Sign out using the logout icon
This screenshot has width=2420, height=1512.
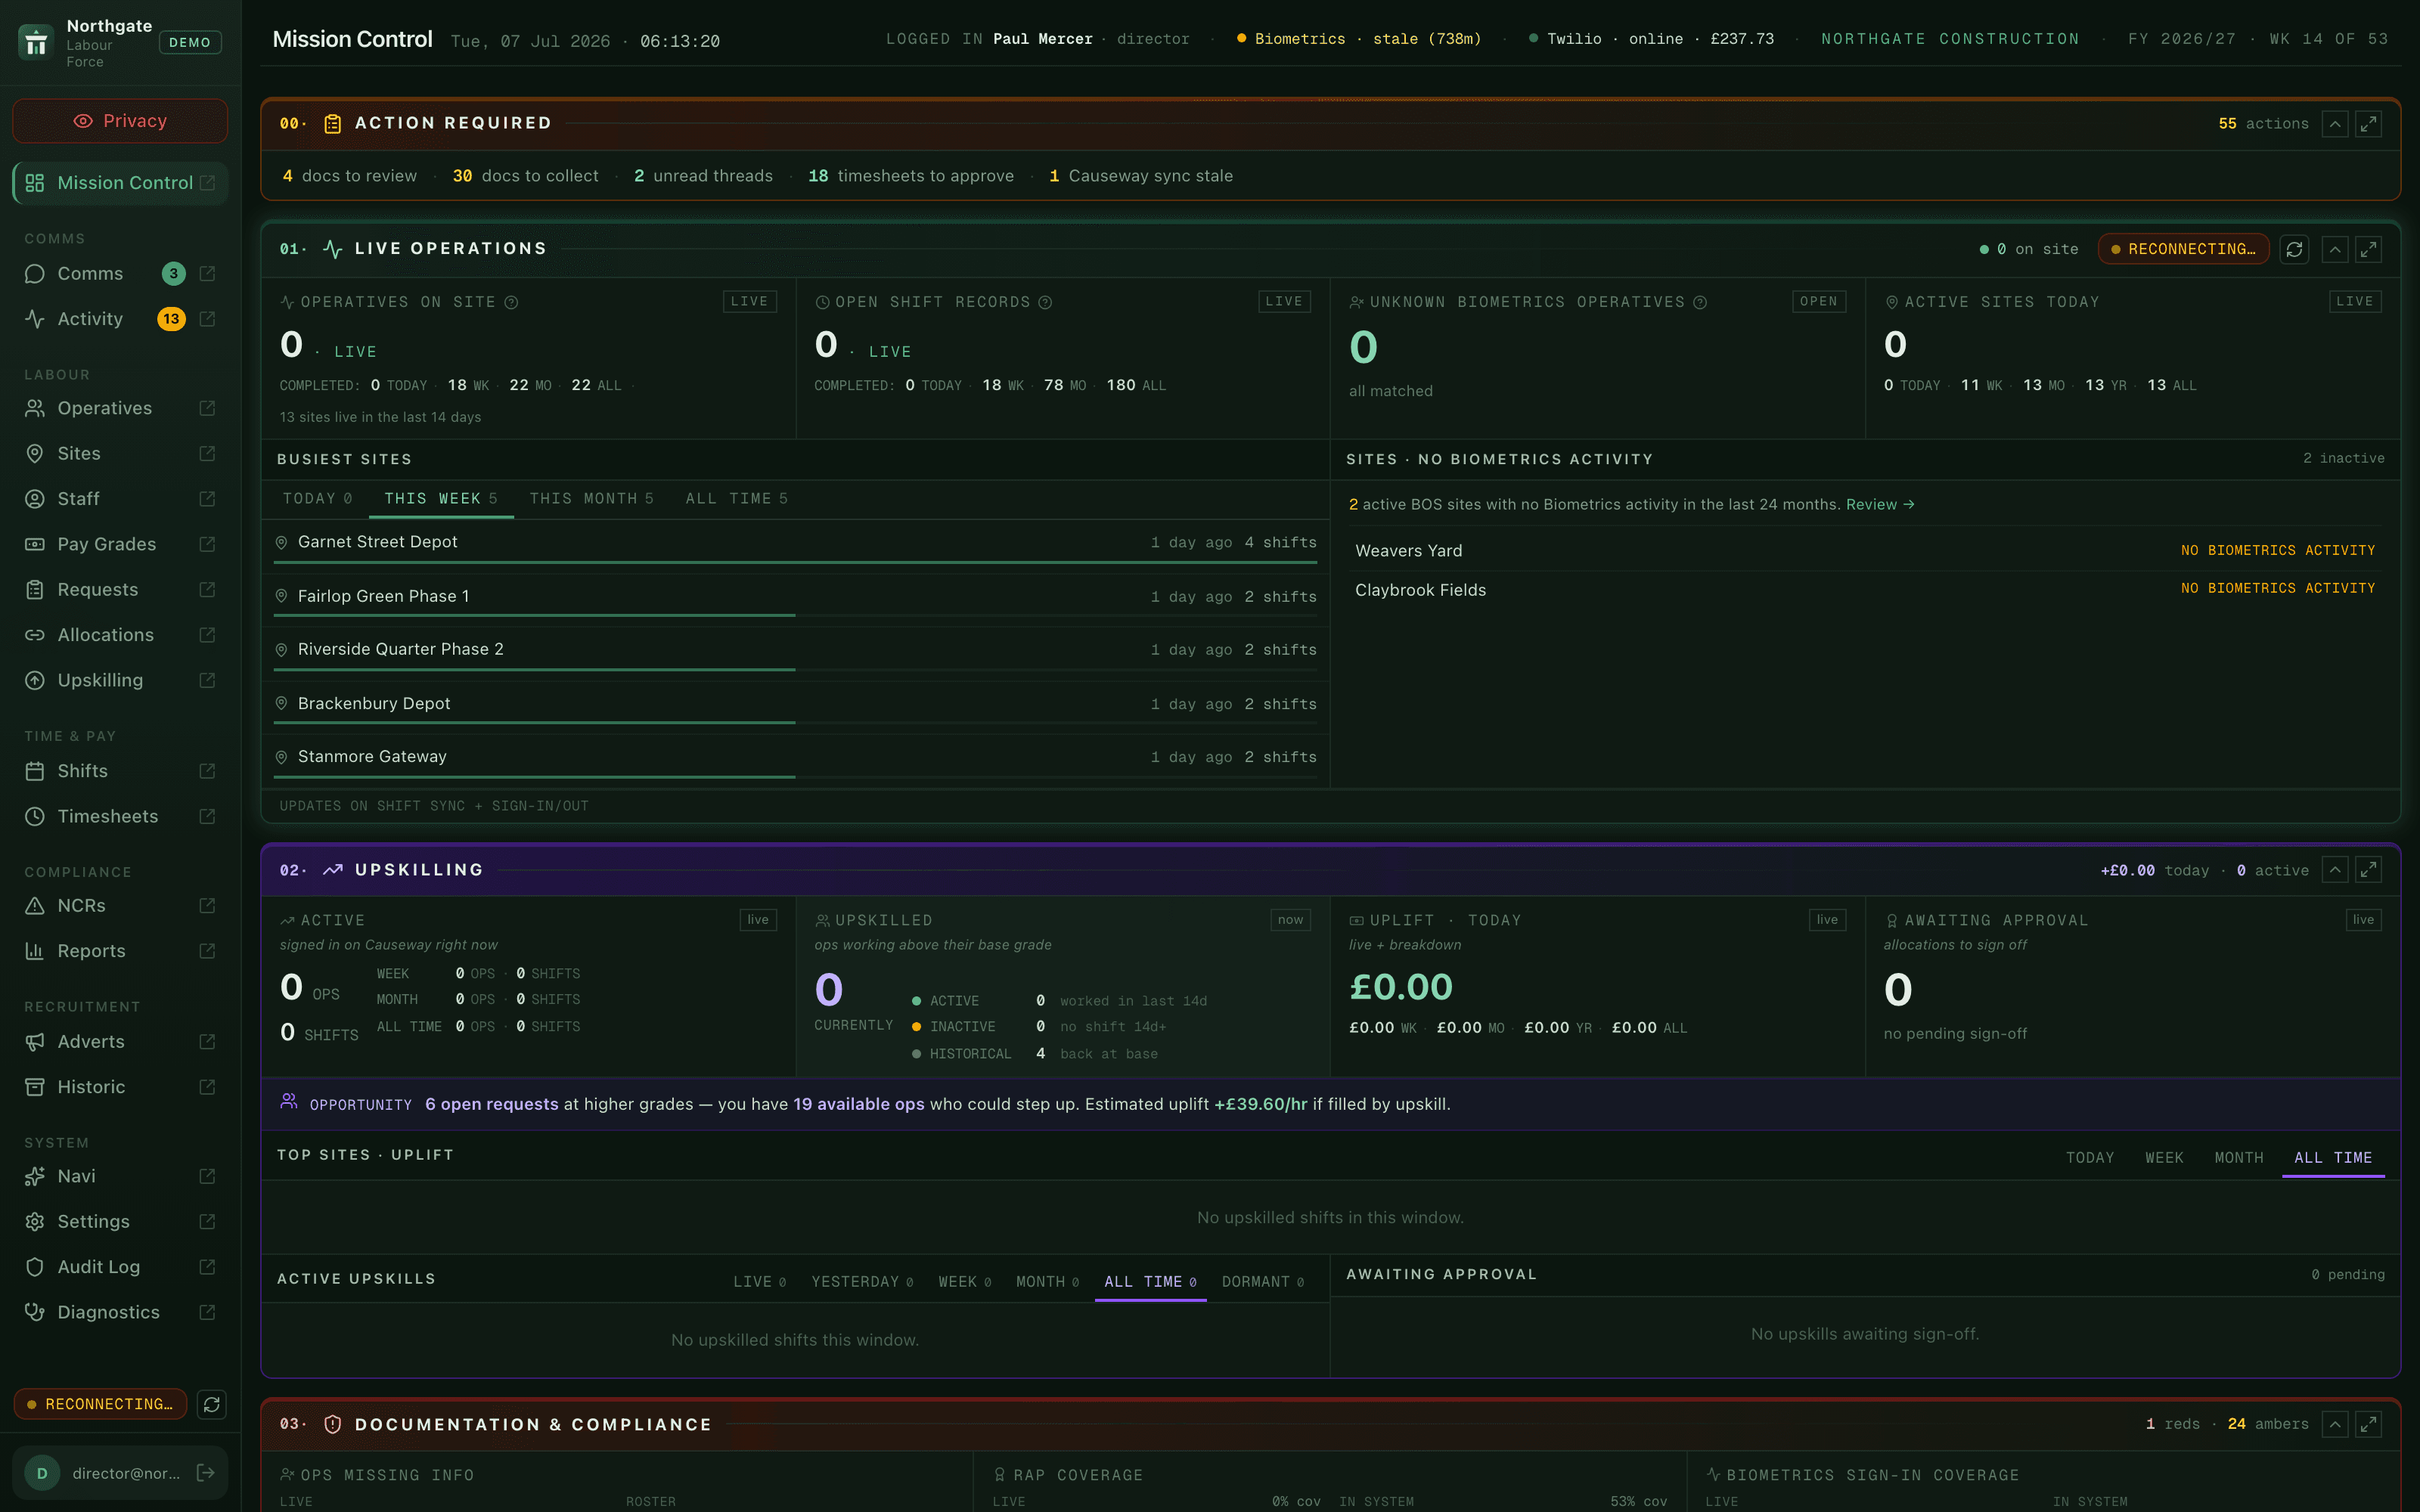[206, 1473]
